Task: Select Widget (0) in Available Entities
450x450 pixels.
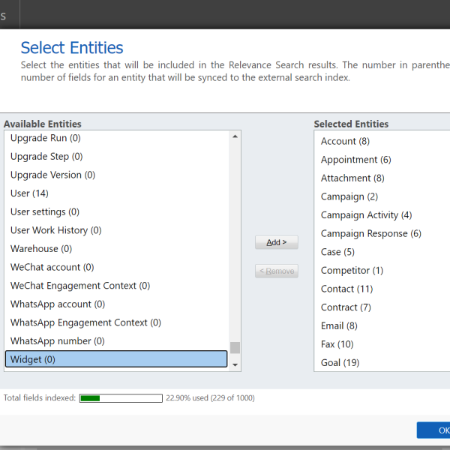Action: (x=116, y=359)
